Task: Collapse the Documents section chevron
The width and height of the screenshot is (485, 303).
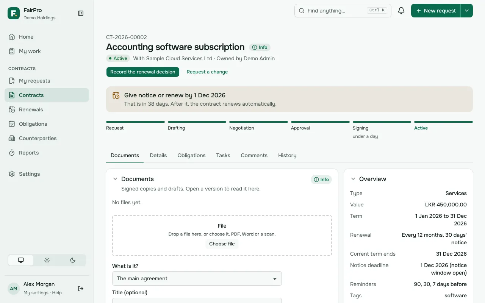Action: [115, 179]
